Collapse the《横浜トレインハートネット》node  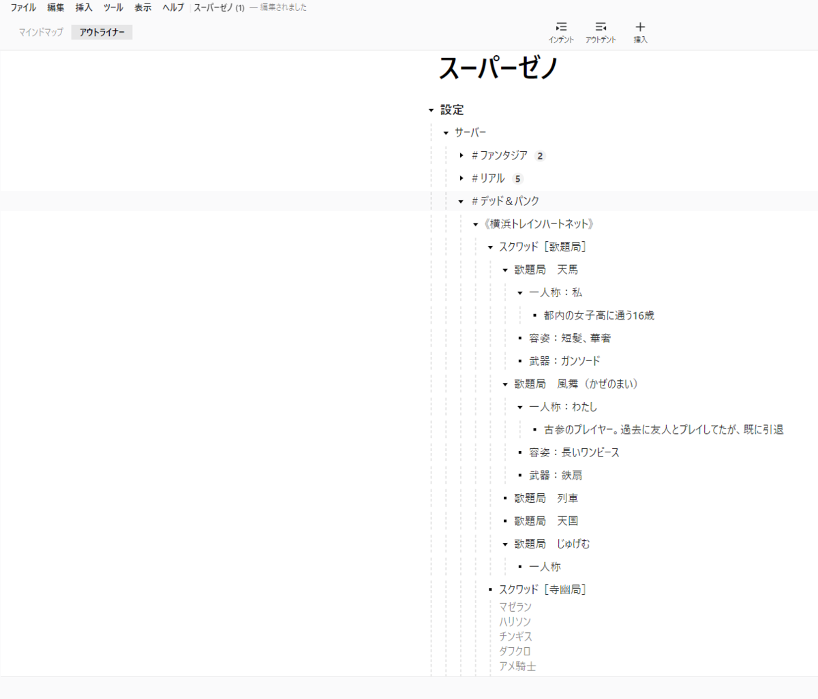[476, 224]
